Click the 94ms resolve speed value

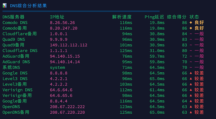[127, 34]
